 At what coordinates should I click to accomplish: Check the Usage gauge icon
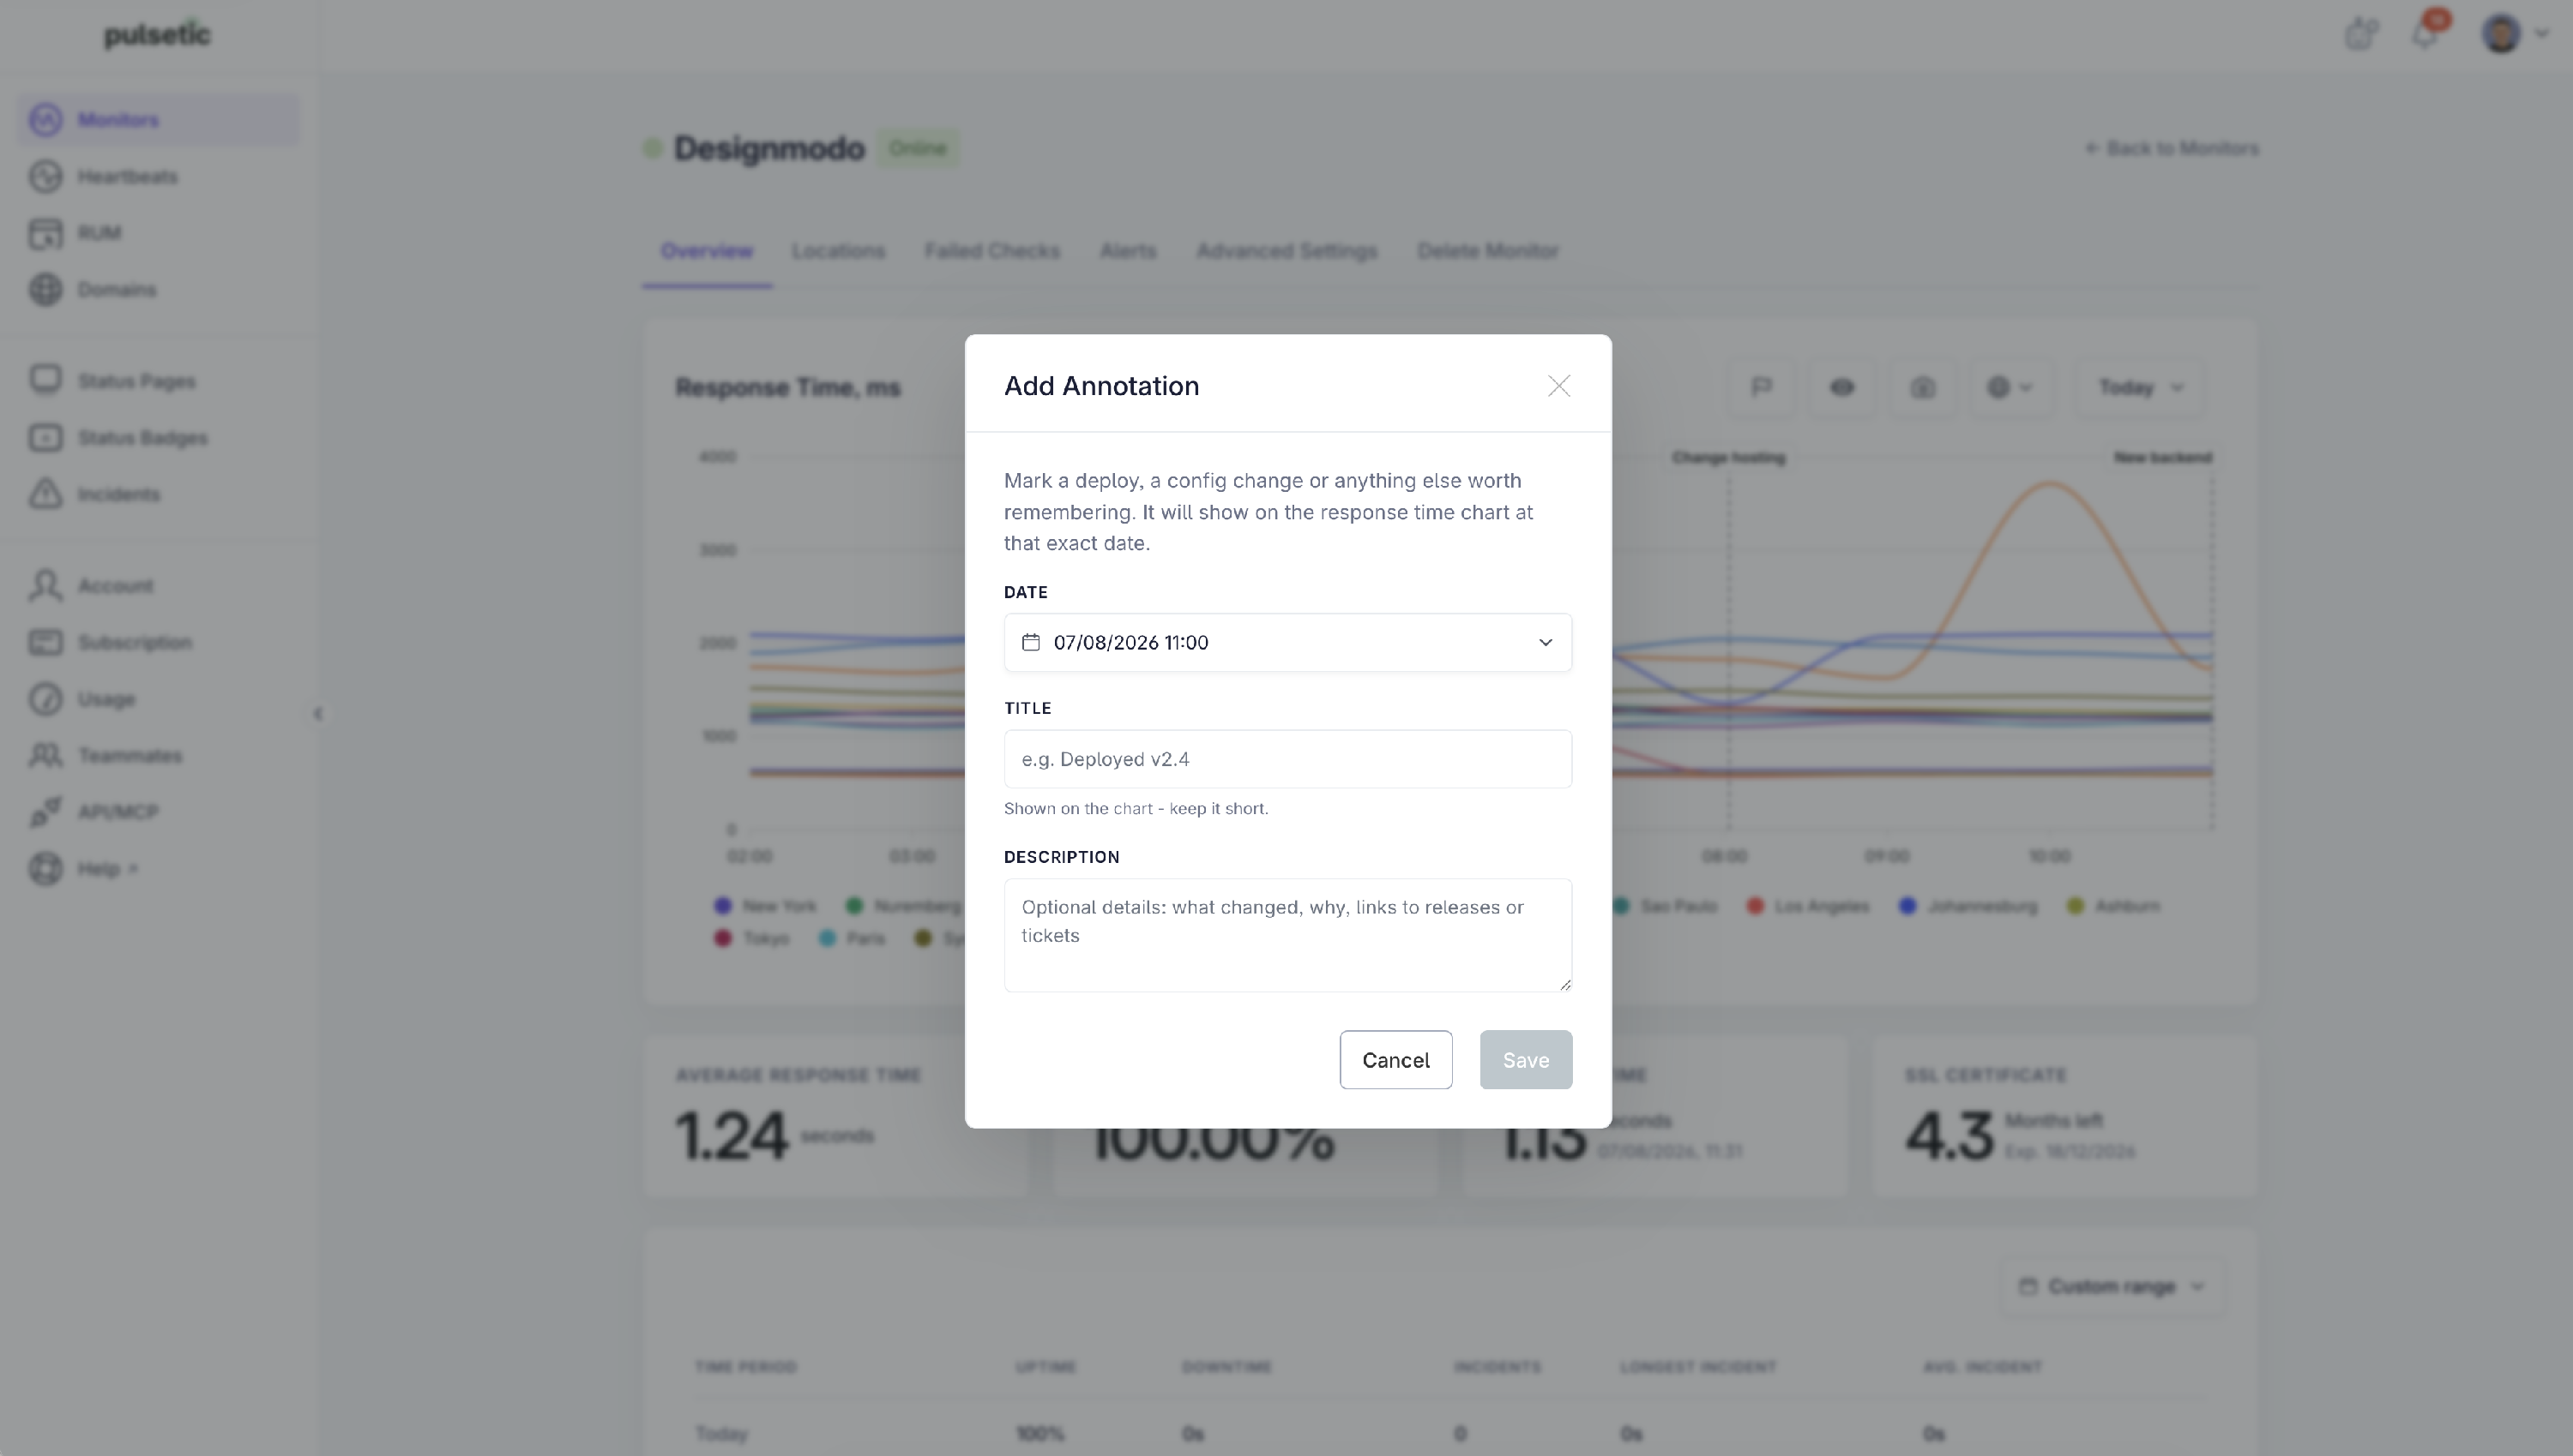pos(45,699)
